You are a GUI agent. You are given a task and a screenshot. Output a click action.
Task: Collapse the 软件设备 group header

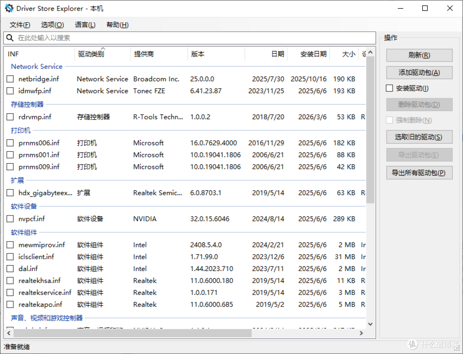(24, 206)
